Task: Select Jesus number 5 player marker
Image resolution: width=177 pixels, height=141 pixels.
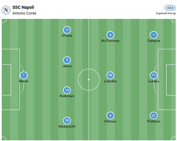Action: pos(67,60)
